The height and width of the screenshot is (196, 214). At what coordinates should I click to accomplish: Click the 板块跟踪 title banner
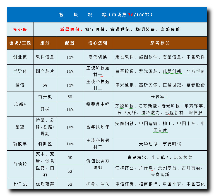107,15
